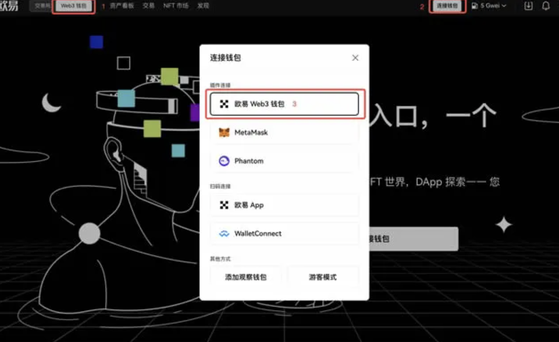The height and width of the screenshot is (342, 559).
Task: Click the gas fee pump icon
Action: point(474,6)
